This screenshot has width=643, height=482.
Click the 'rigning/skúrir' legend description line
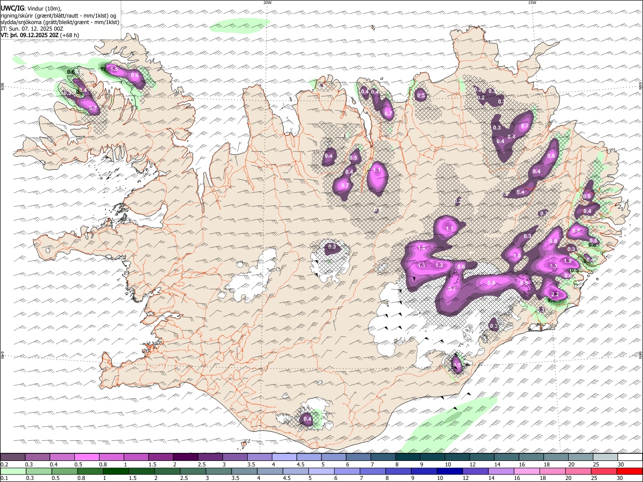click(x=58, y=16)
